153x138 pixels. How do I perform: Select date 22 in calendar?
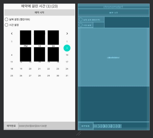pos(49,69)
